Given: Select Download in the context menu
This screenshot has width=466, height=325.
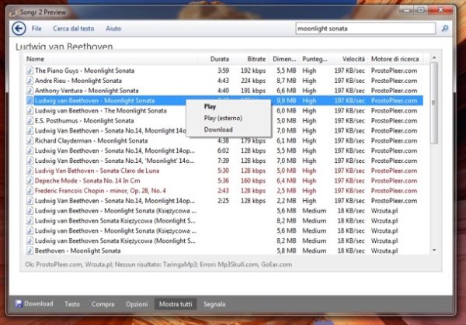Looking at the screenshot, I should [218, 130].
